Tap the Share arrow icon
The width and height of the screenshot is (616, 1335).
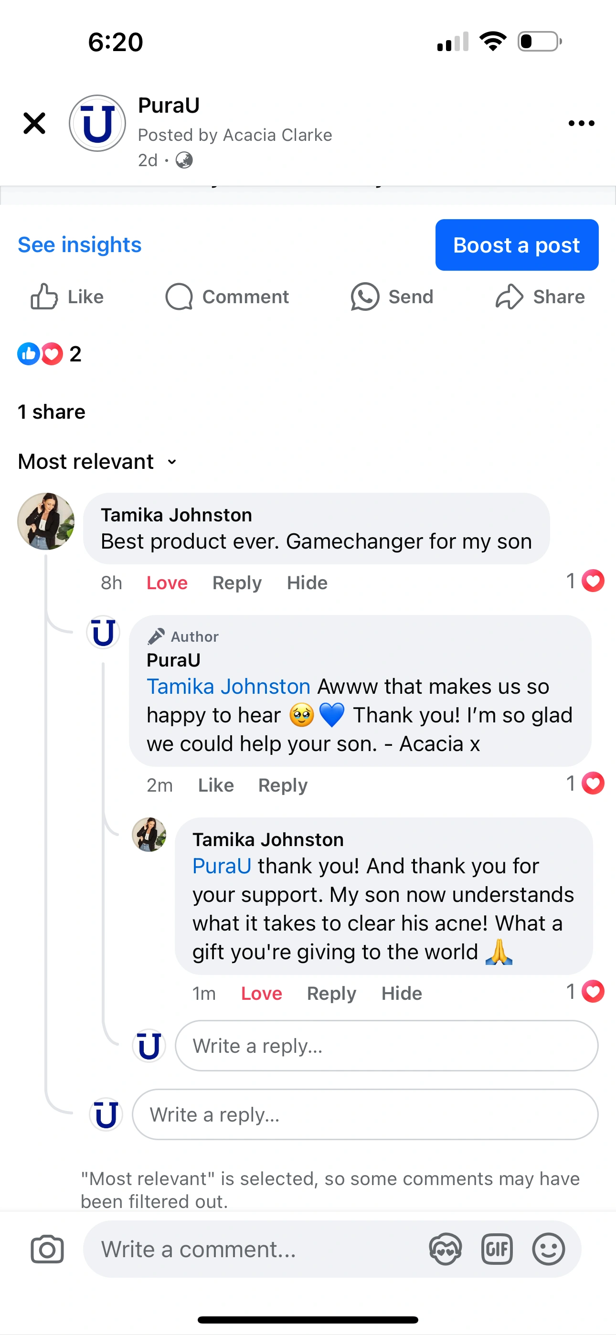coord(509,297)
